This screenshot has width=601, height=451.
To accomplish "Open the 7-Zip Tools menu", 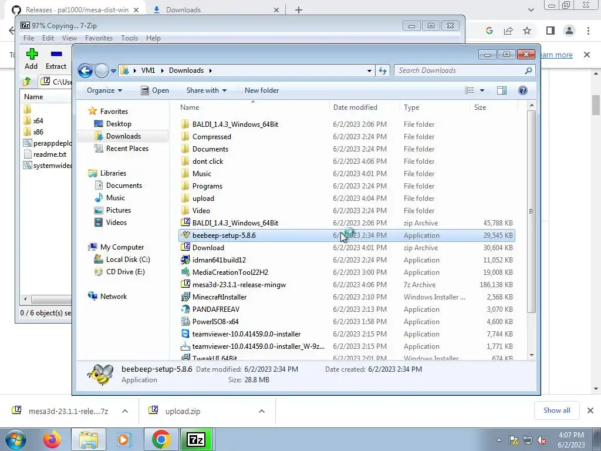I will point(129,38).
